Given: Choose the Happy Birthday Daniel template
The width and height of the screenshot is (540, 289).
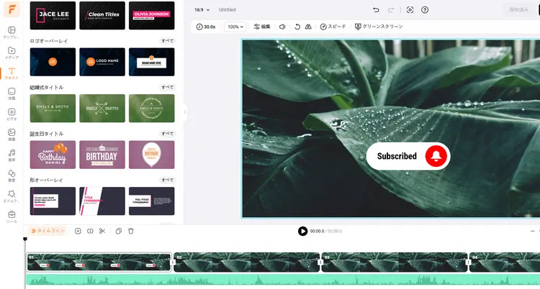Looking at the screenshot, I should coord(53,155).
